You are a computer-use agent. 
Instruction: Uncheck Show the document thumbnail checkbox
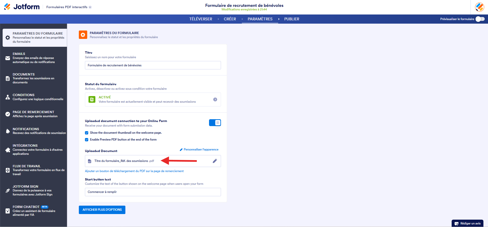point(87,133)
